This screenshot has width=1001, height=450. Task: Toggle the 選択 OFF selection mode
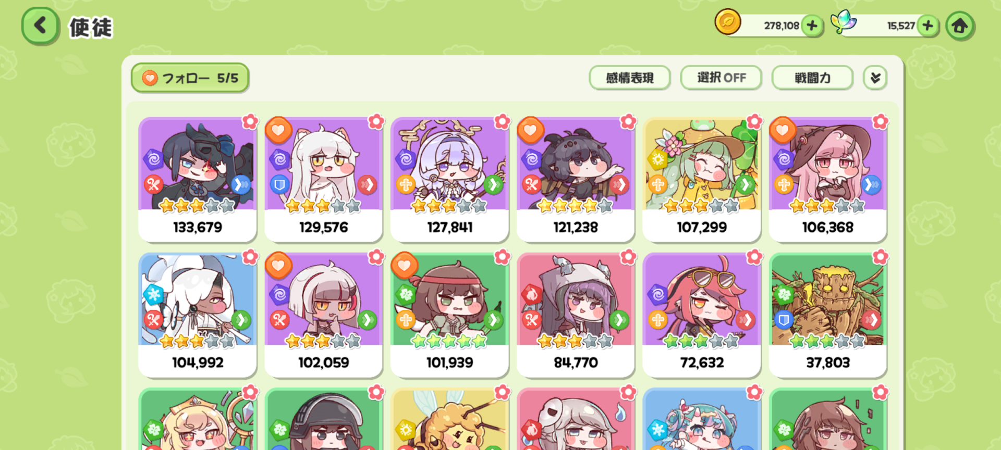pyautogui.click(x=721, y=78)
